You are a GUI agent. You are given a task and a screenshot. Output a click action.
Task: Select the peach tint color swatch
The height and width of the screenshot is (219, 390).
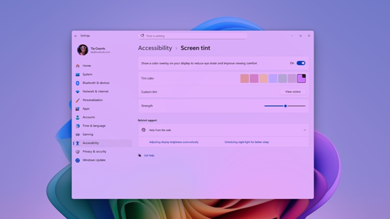click(263, 78)
